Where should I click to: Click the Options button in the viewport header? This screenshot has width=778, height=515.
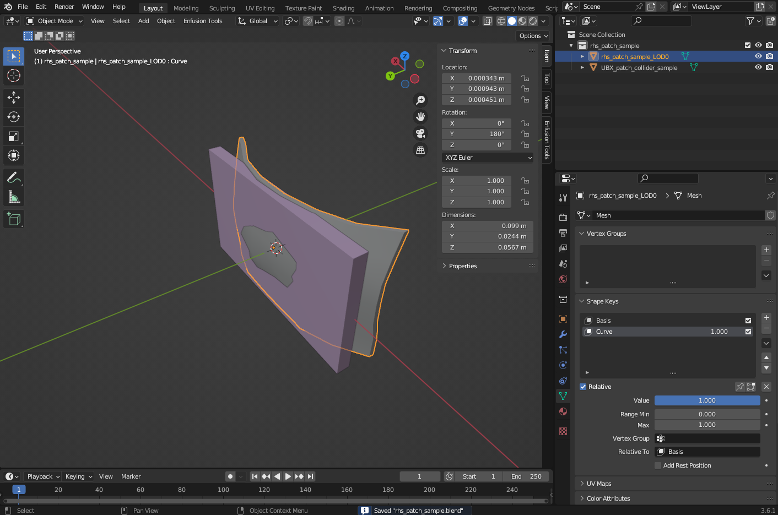click(533, 36)
